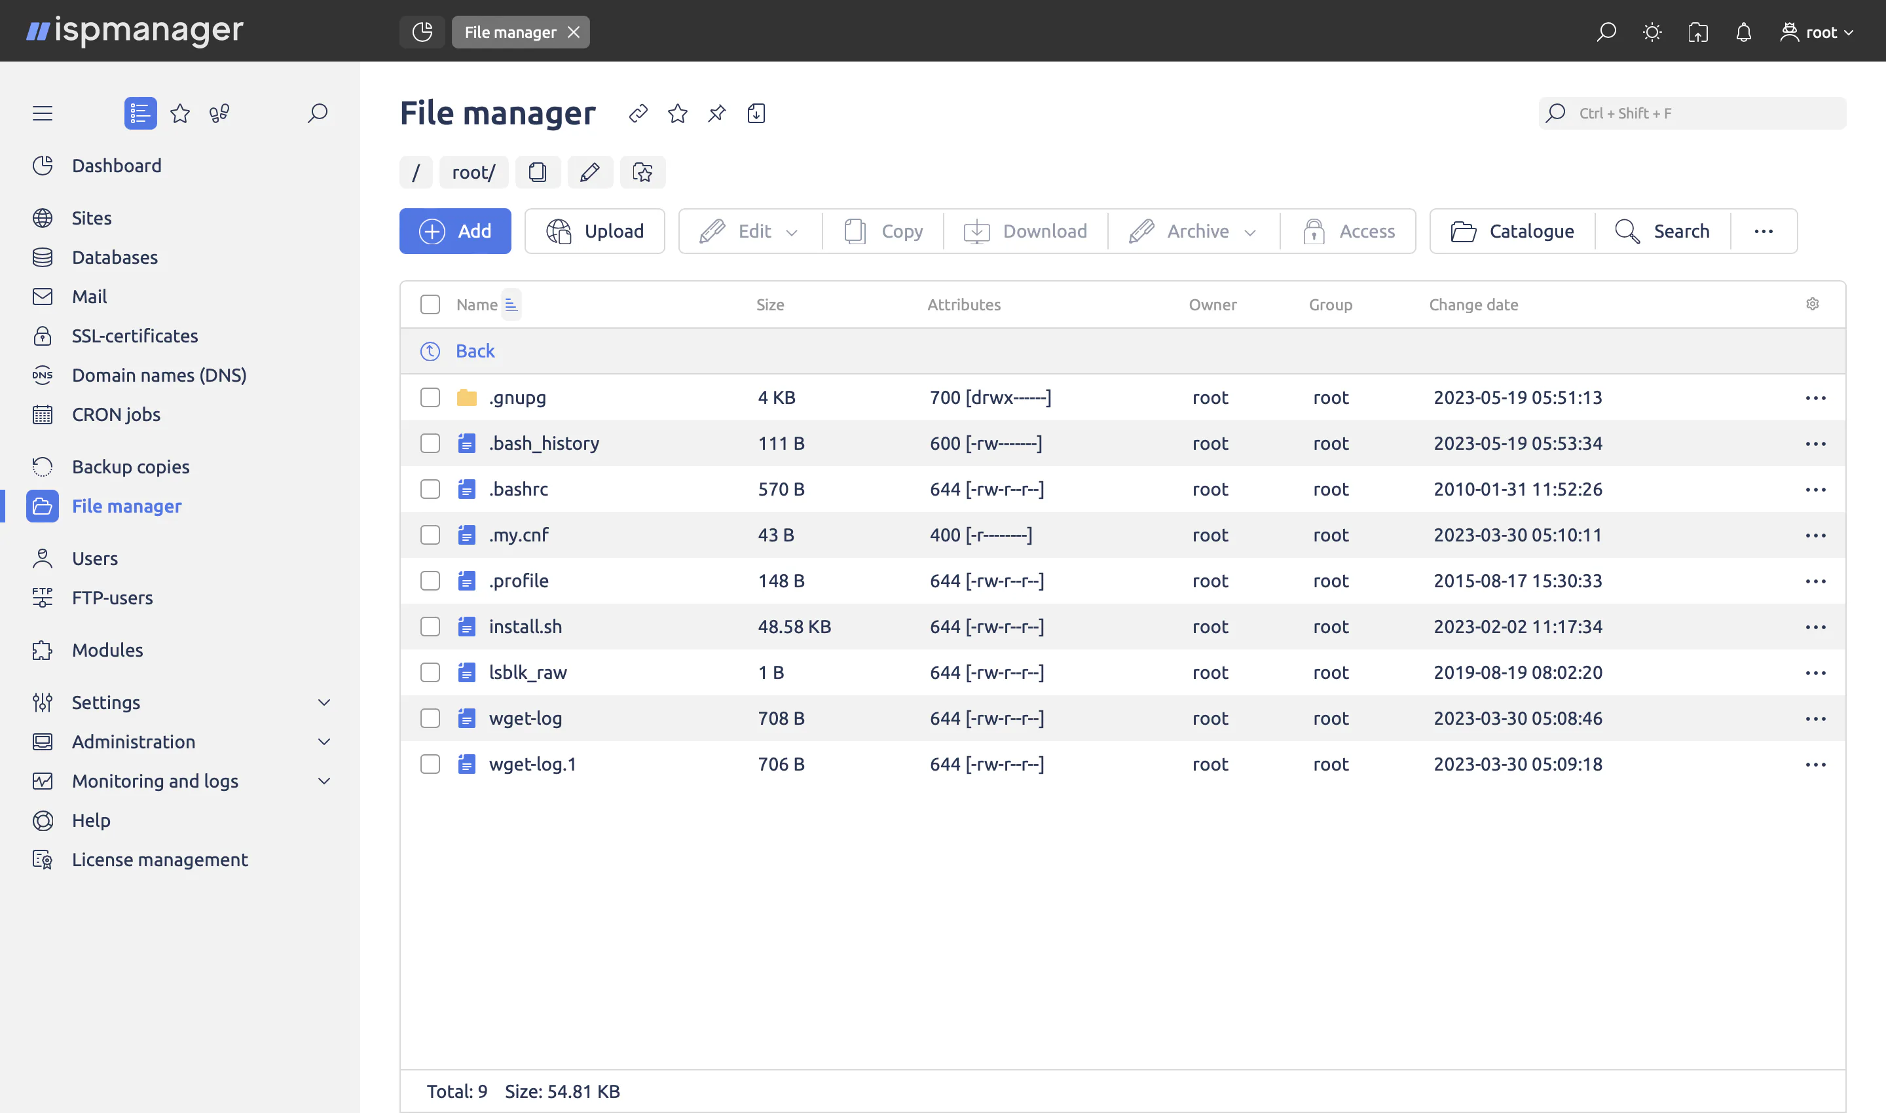Check the select-all checkbox in table header
Viewport: 1886px width, 1113px height.
tap(430, 304)
